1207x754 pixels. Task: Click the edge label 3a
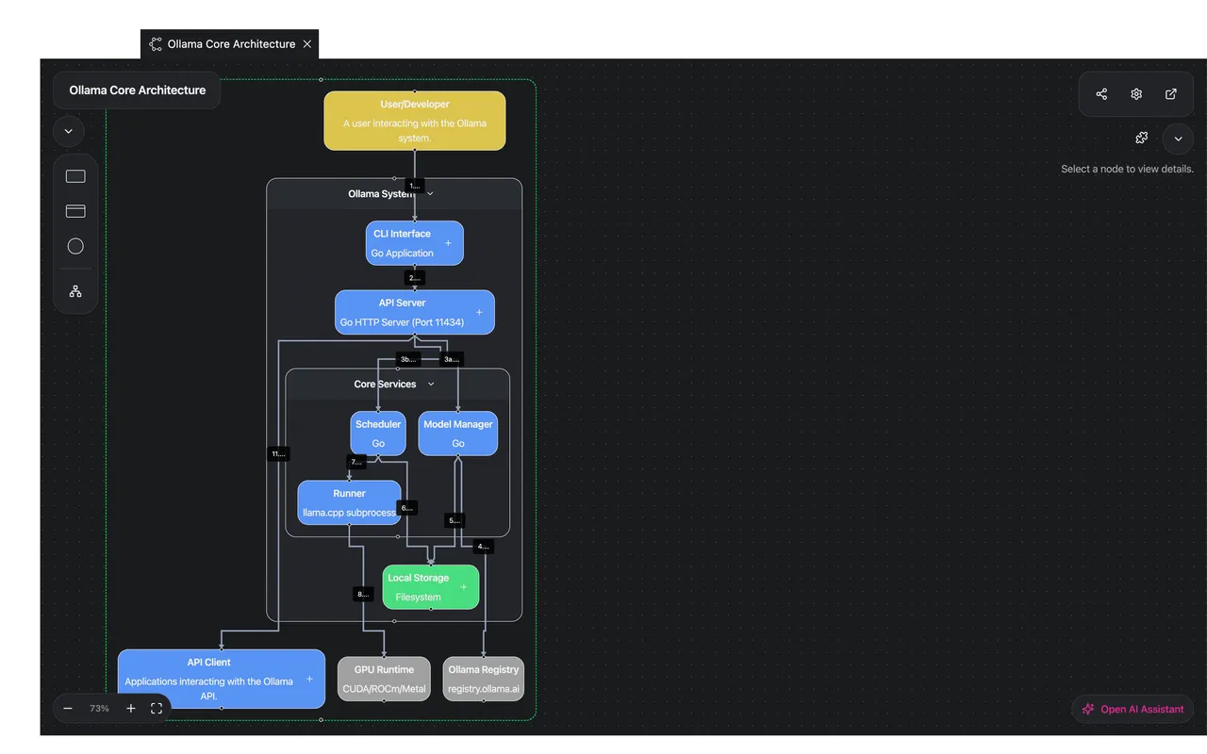point(453,359)
